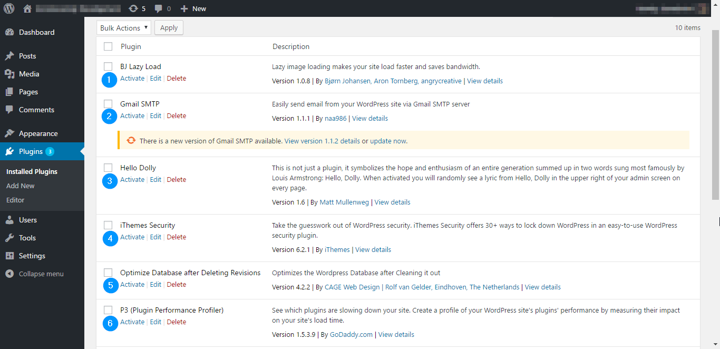
Task: Click the Comments bubble icon in sidebar
Action: [x=9, y=110]
